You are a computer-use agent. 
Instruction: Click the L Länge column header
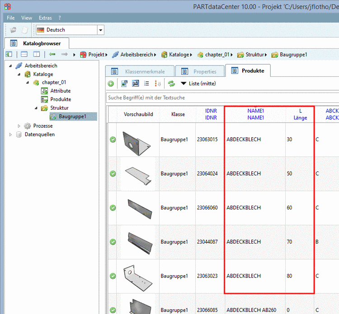coord(300,114)
